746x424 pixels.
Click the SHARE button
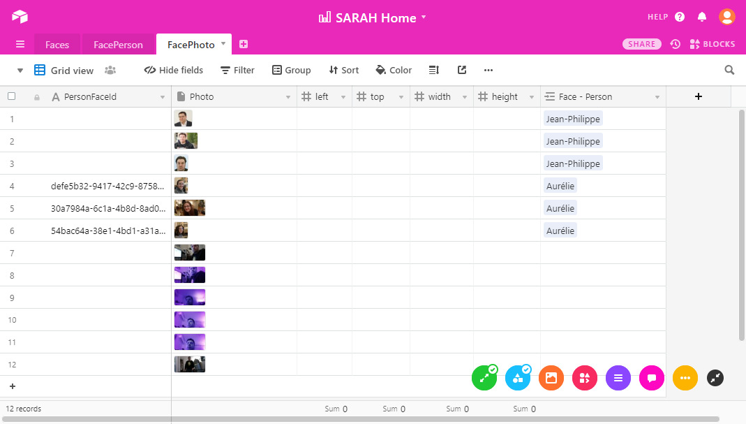click(x=641, y=44)
